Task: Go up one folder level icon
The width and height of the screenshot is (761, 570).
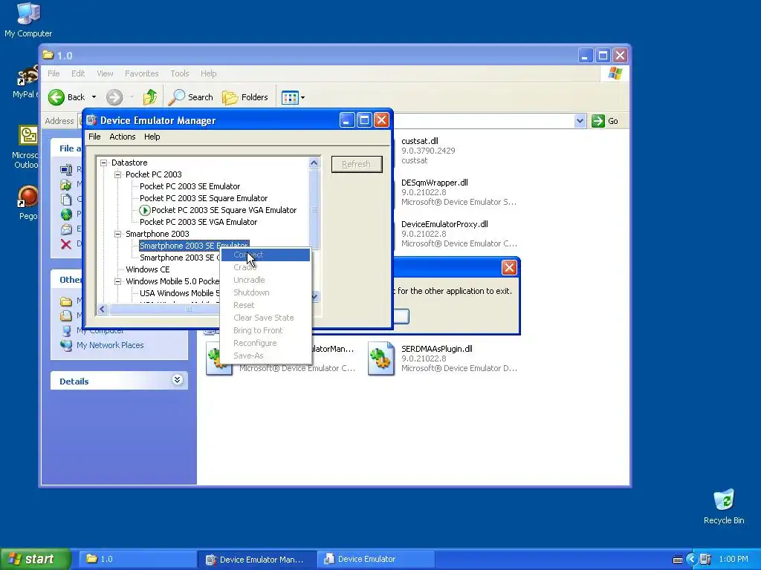Action: point(150,97)
